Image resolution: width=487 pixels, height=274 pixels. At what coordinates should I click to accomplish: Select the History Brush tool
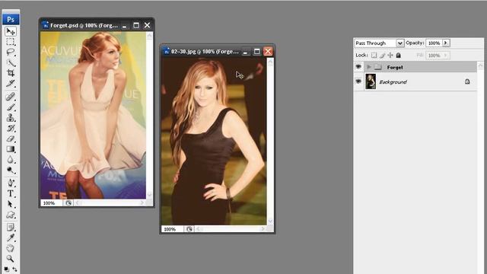[11, 128]
